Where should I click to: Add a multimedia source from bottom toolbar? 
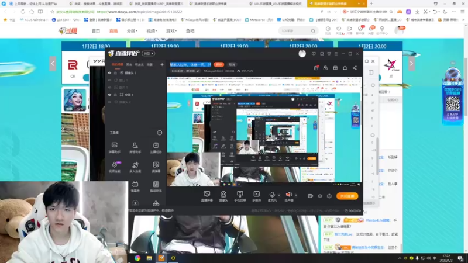click(256, 196)
